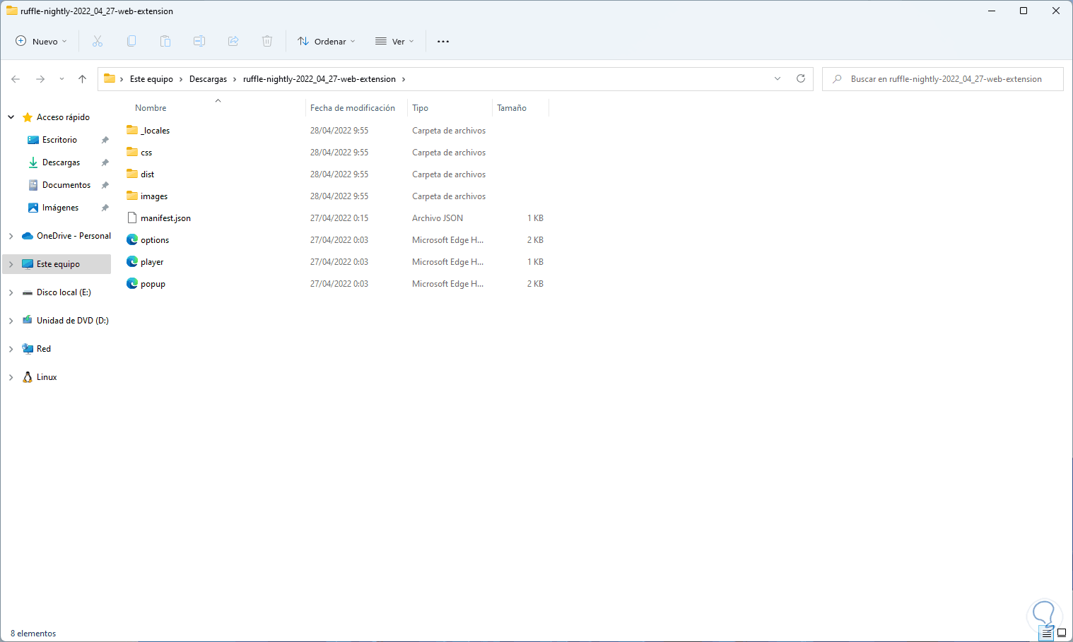
Task: Open address bar history dropdown
Action: [778, 79]
